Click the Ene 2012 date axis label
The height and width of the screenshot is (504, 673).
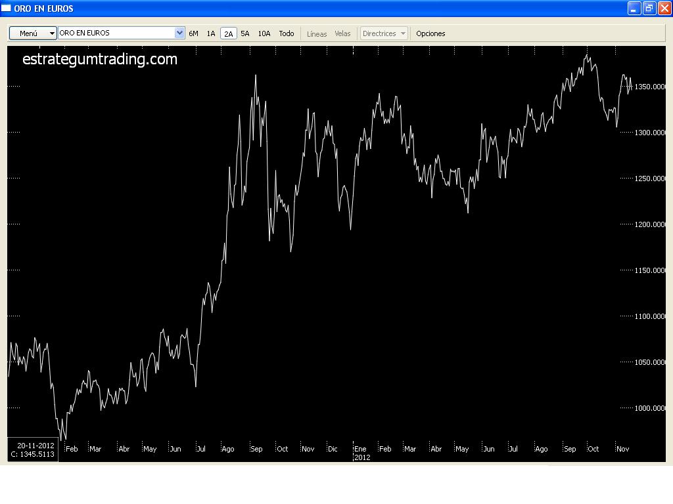(x=362, y=453)
